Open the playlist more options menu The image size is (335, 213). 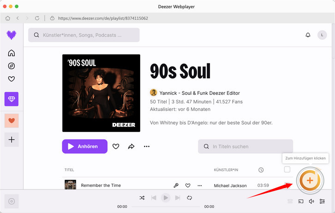pyautogui.click(x=147, y=146)
